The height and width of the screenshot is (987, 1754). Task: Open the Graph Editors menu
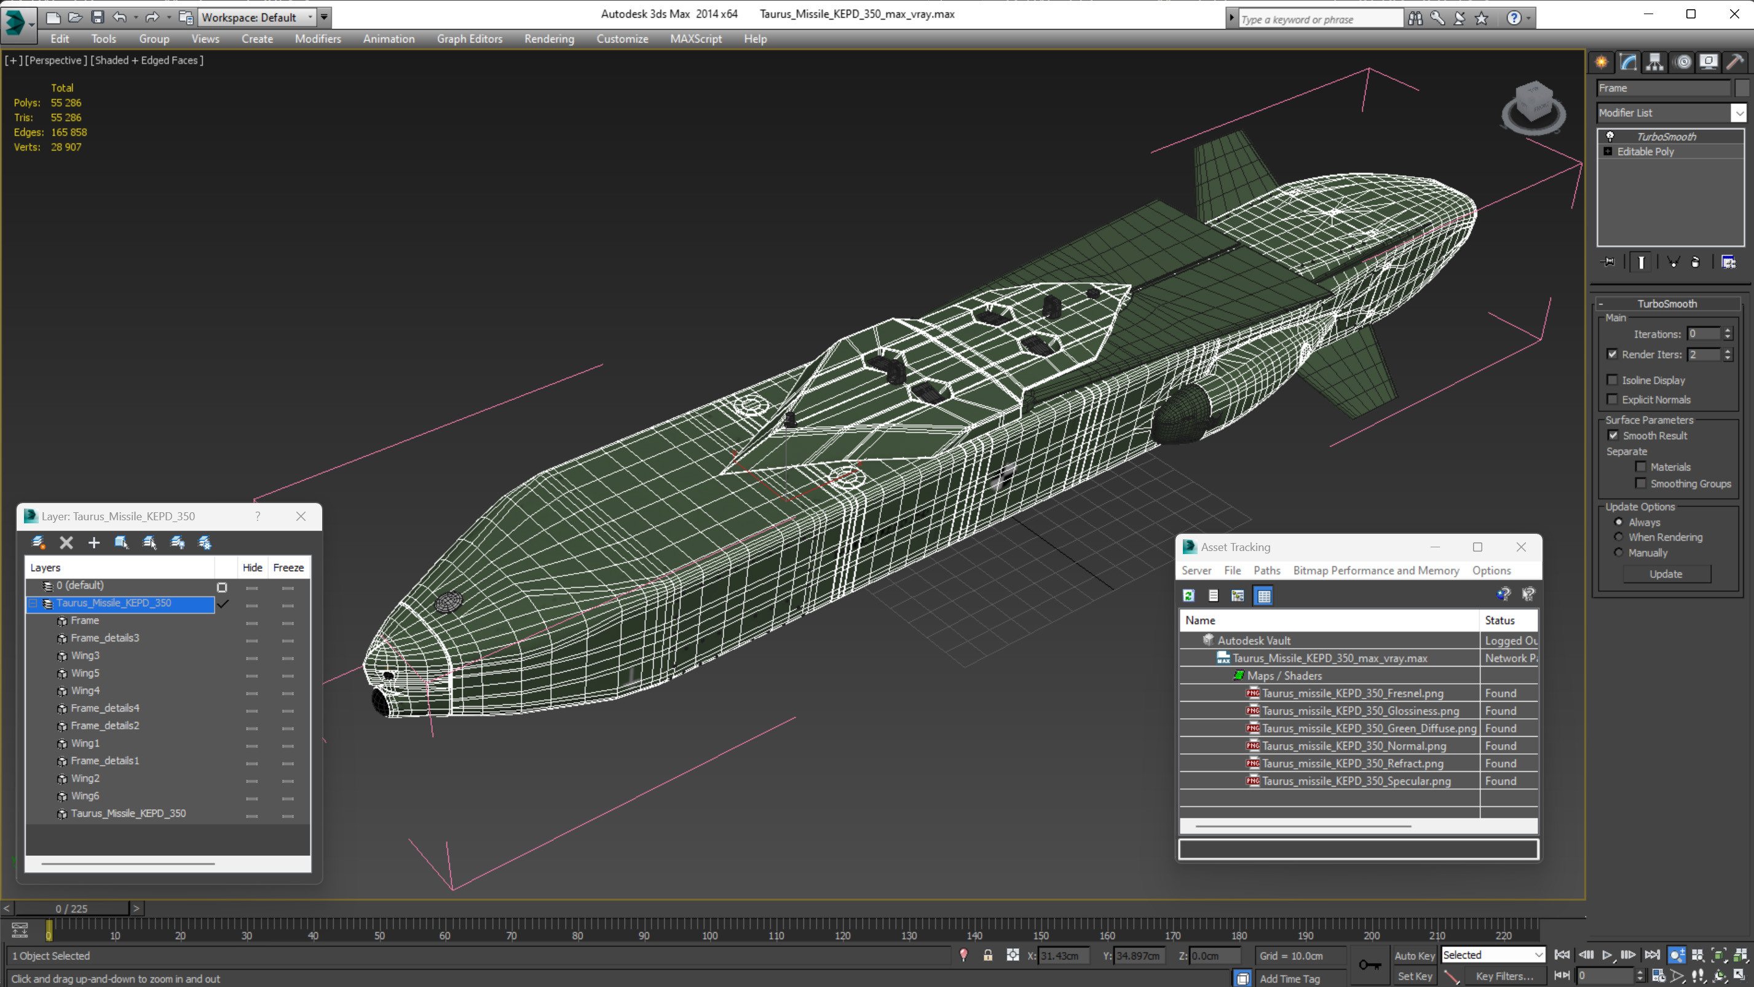click(x=469, y=39)
